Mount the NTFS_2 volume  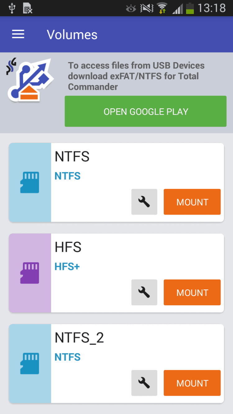tap(192, 383)
